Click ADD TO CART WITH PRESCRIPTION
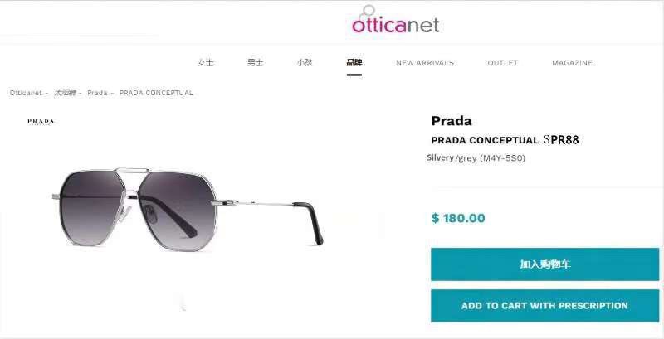 point(545,306)
